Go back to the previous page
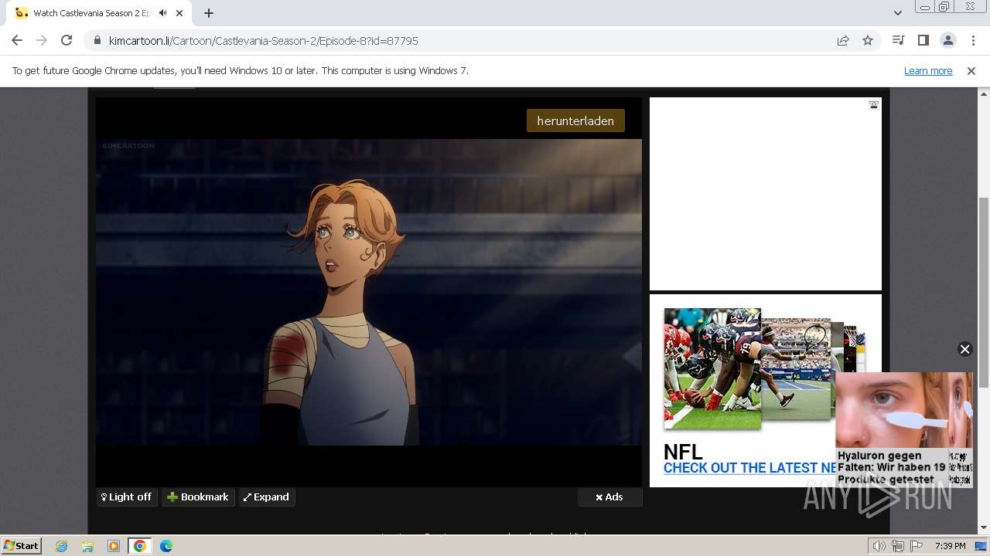Screen dimensions: 990x556 [17, 40]
